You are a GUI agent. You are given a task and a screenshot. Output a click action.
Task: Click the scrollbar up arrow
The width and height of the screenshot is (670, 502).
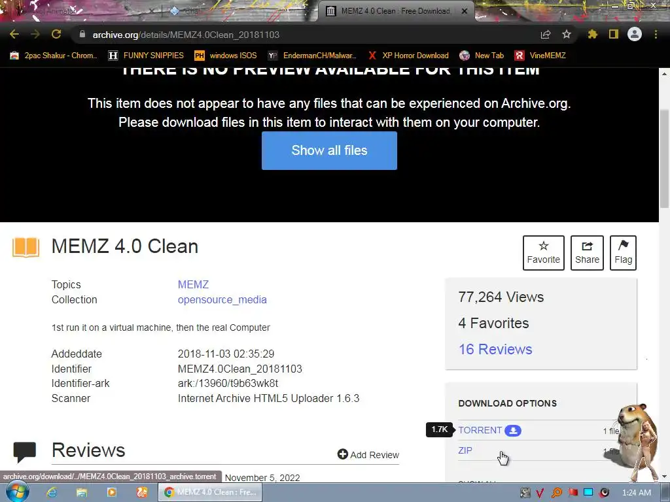[665, 73]
